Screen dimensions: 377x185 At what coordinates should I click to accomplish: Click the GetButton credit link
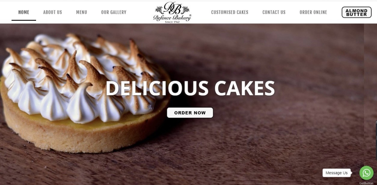coord(366,183)
